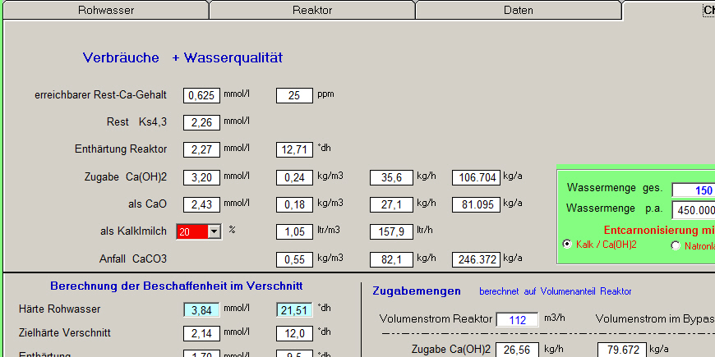The image size is (715, 357).
Task: Click the Wassermenge ges. field showing 150
Action: (x=693, y=190)
